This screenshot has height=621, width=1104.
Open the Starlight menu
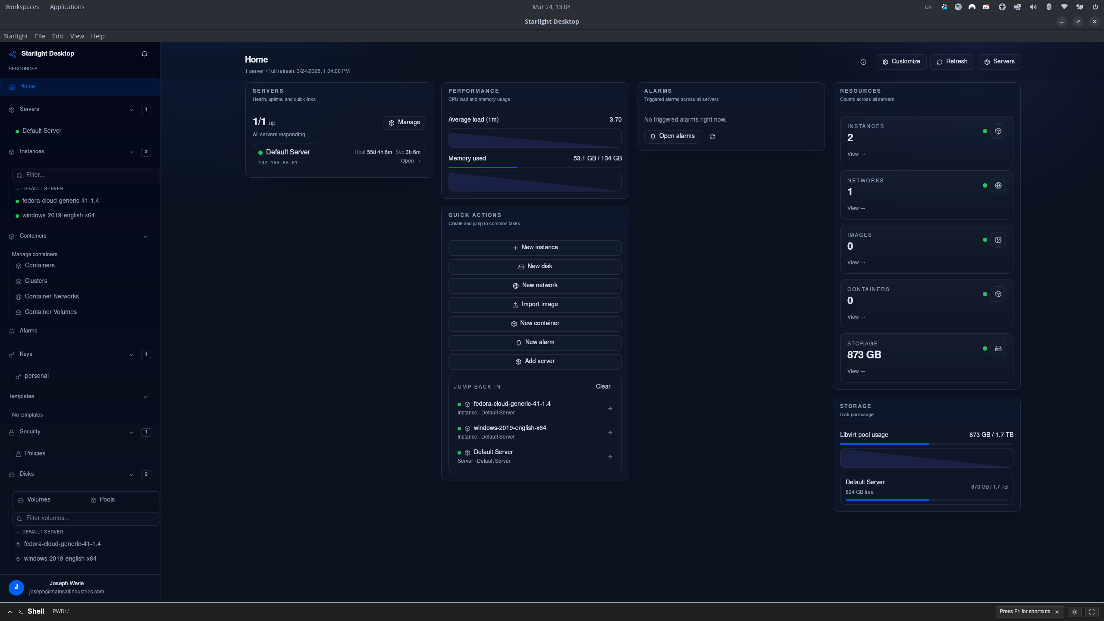point(16,36)
